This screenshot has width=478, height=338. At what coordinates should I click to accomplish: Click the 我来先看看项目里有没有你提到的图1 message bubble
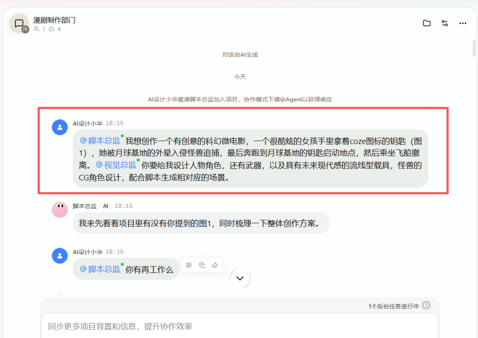pyautogui.click(x=201, y=223)
